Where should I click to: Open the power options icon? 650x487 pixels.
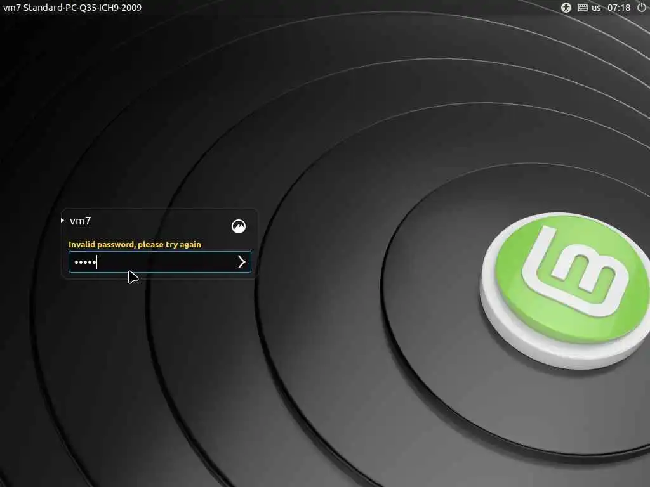642,8
